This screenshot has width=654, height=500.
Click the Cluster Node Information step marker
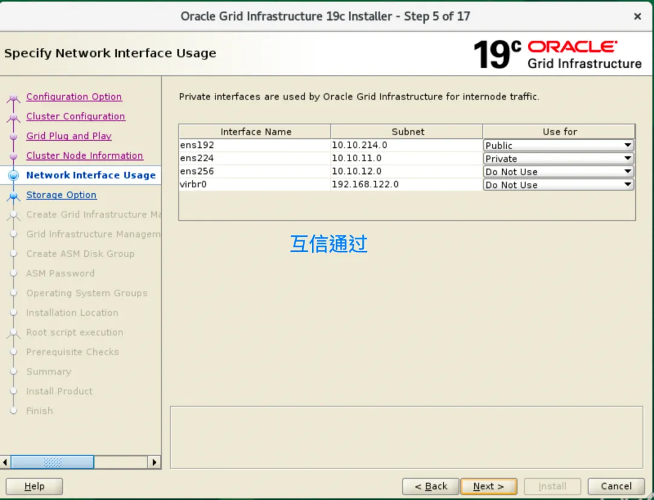[x=13, y=156]
